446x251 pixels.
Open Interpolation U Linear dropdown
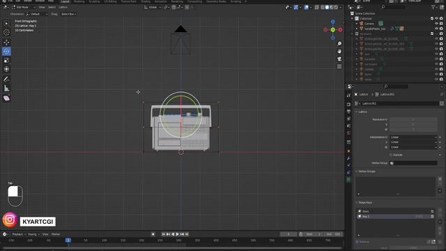[413, 137]
